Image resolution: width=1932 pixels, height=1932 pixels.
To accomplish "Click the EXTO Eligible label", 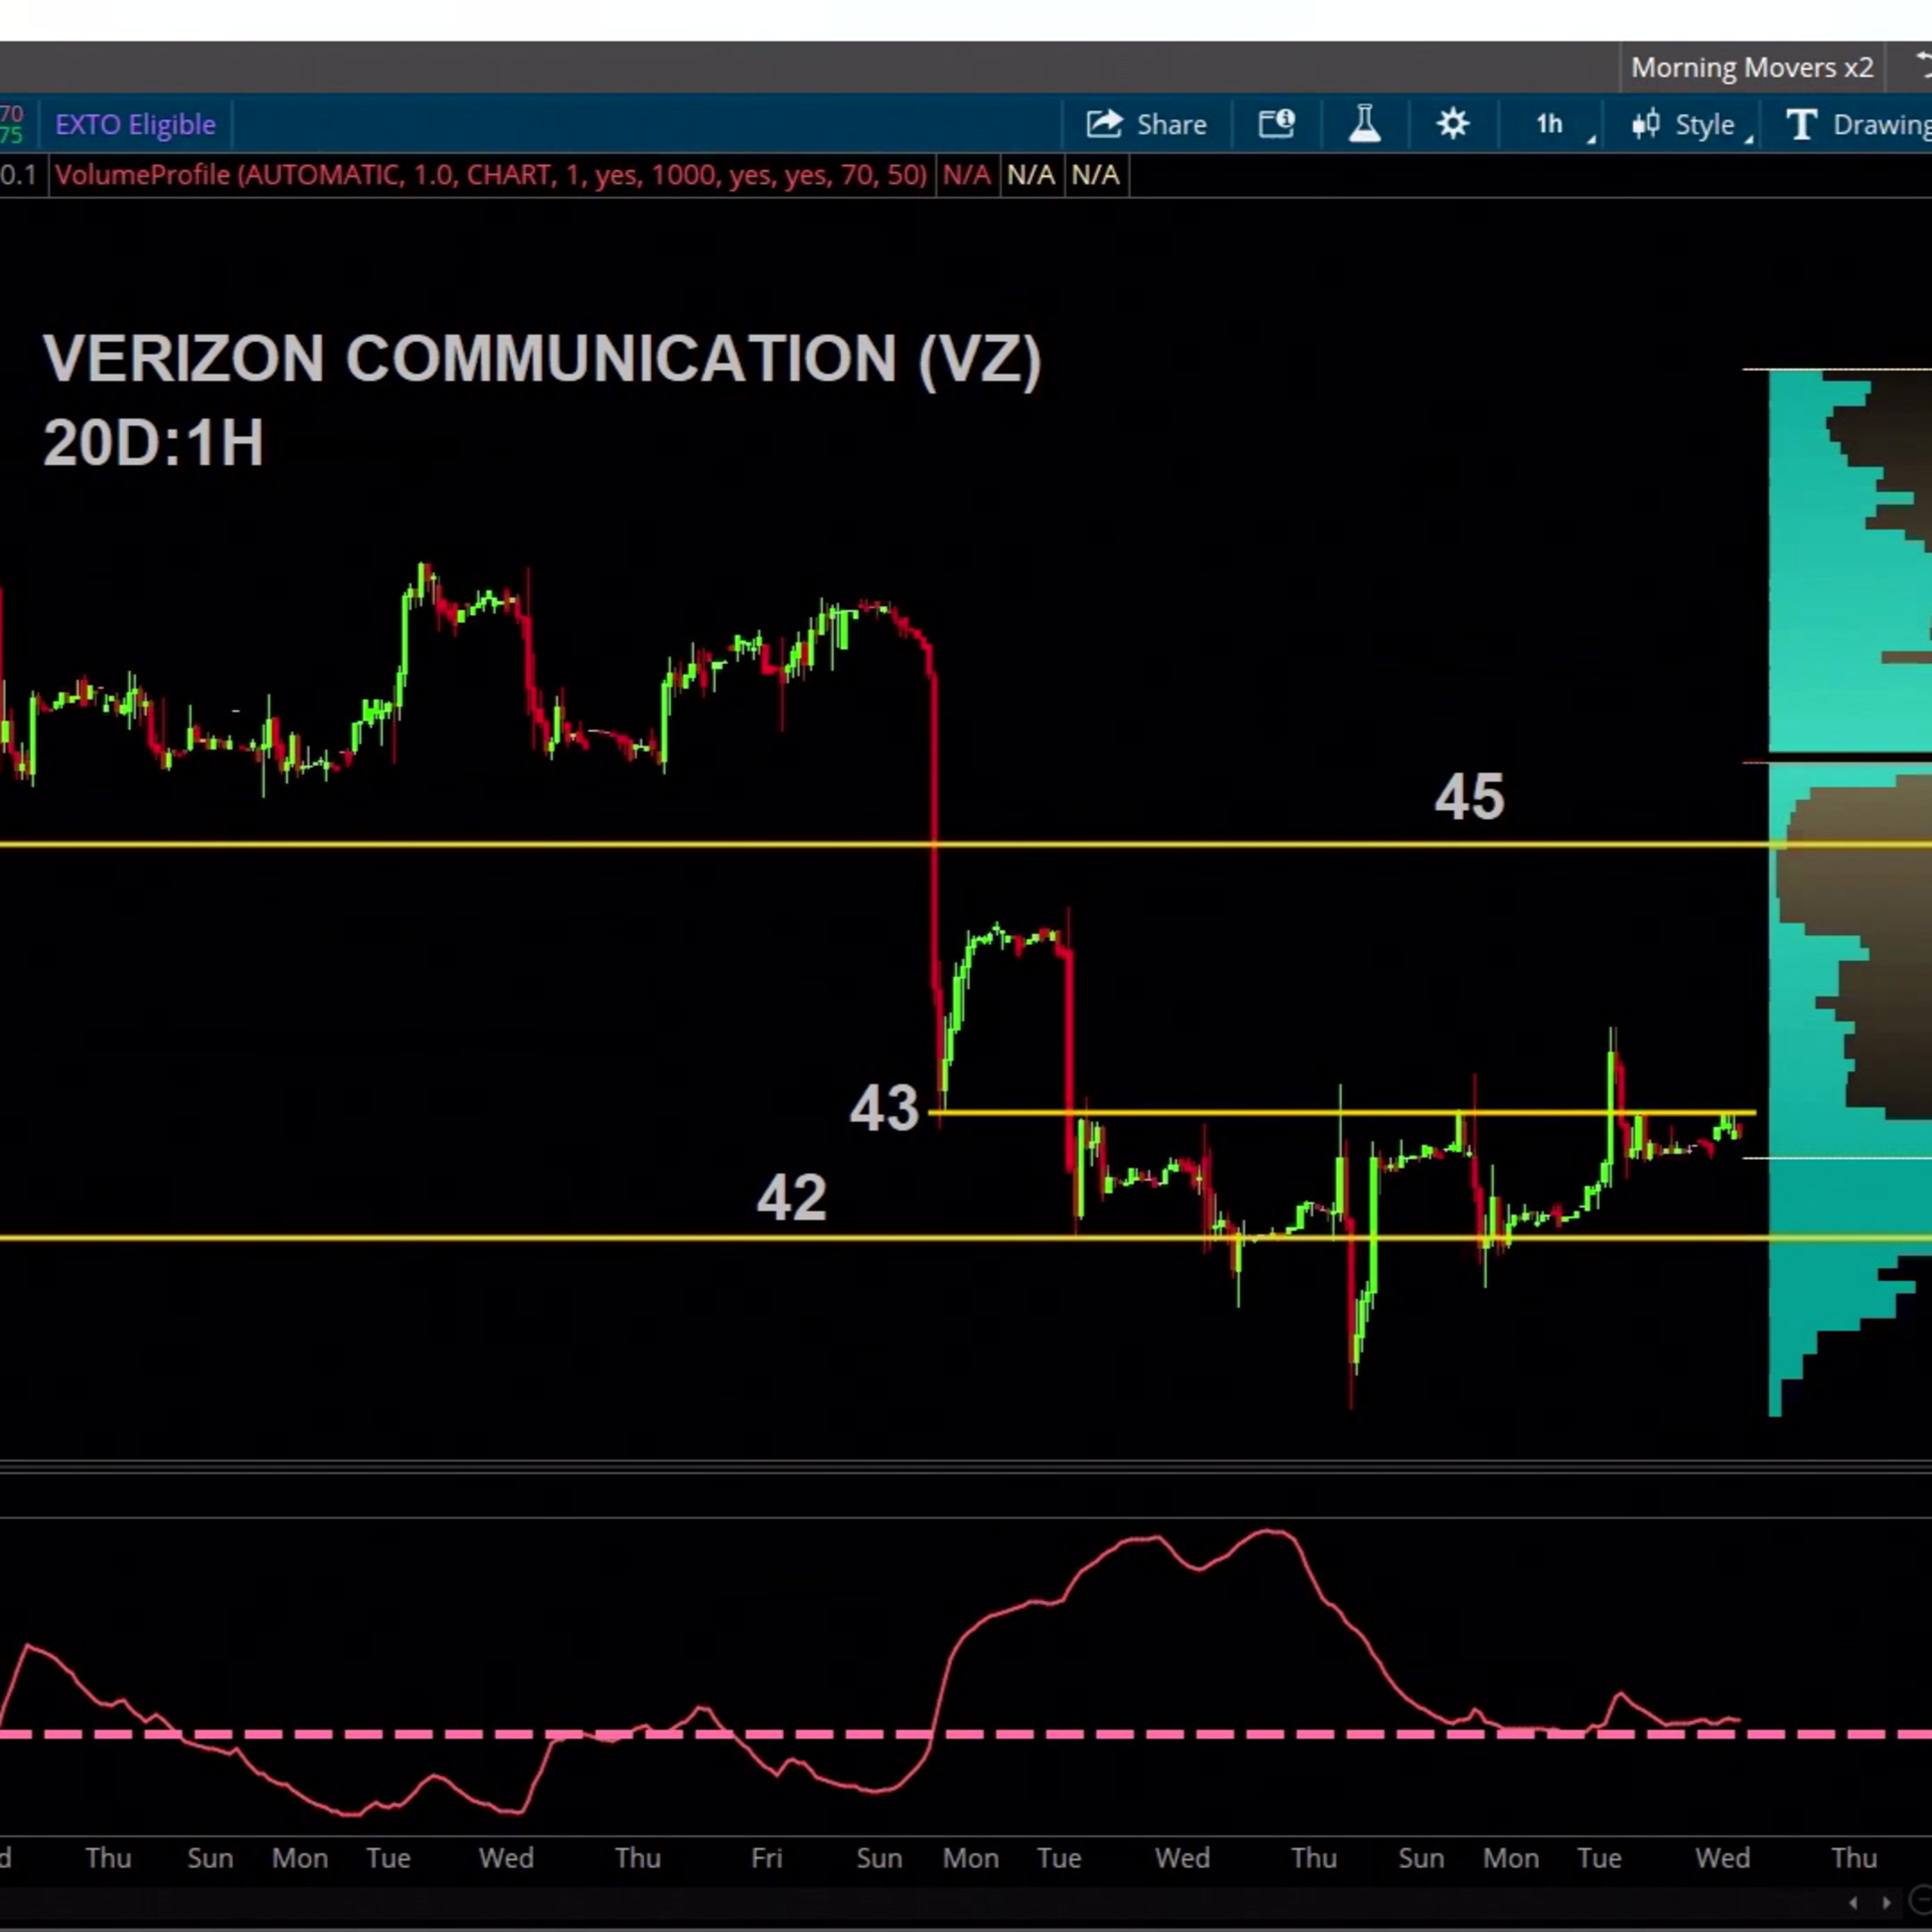I will click(x=135, y=125).
